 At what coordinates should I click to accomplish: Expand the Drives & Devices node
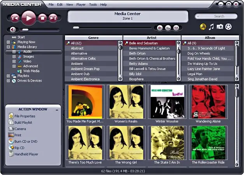click(x=8, y=81)
